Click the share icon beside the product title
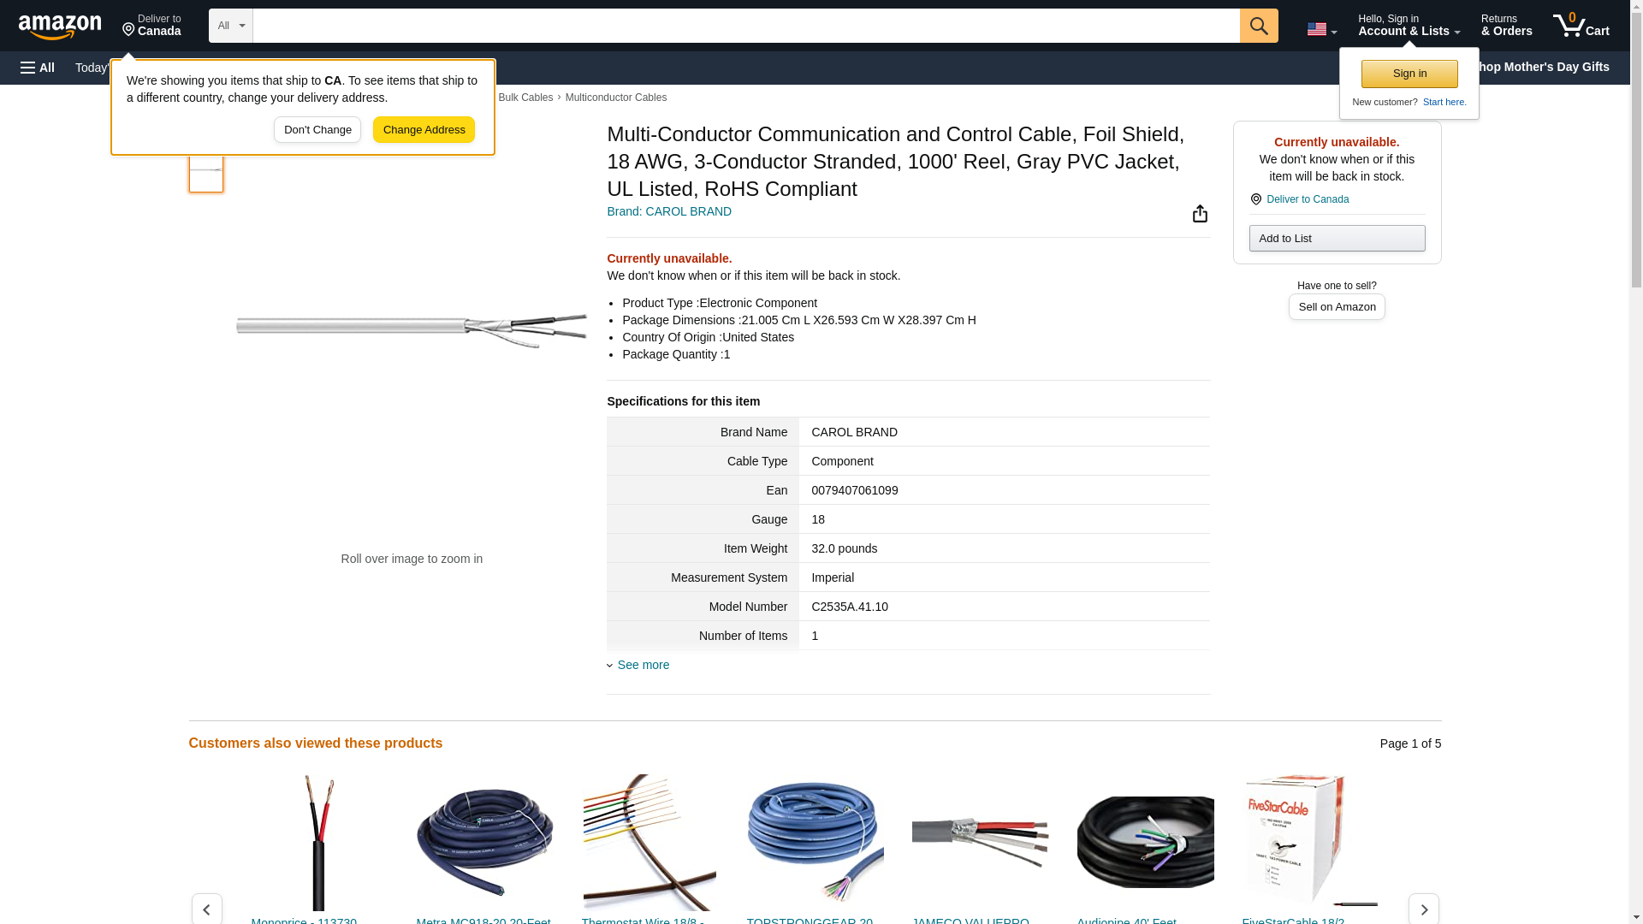This screenshot has width=1643, height=924. pyautogui.click(x=1200, y=213)
